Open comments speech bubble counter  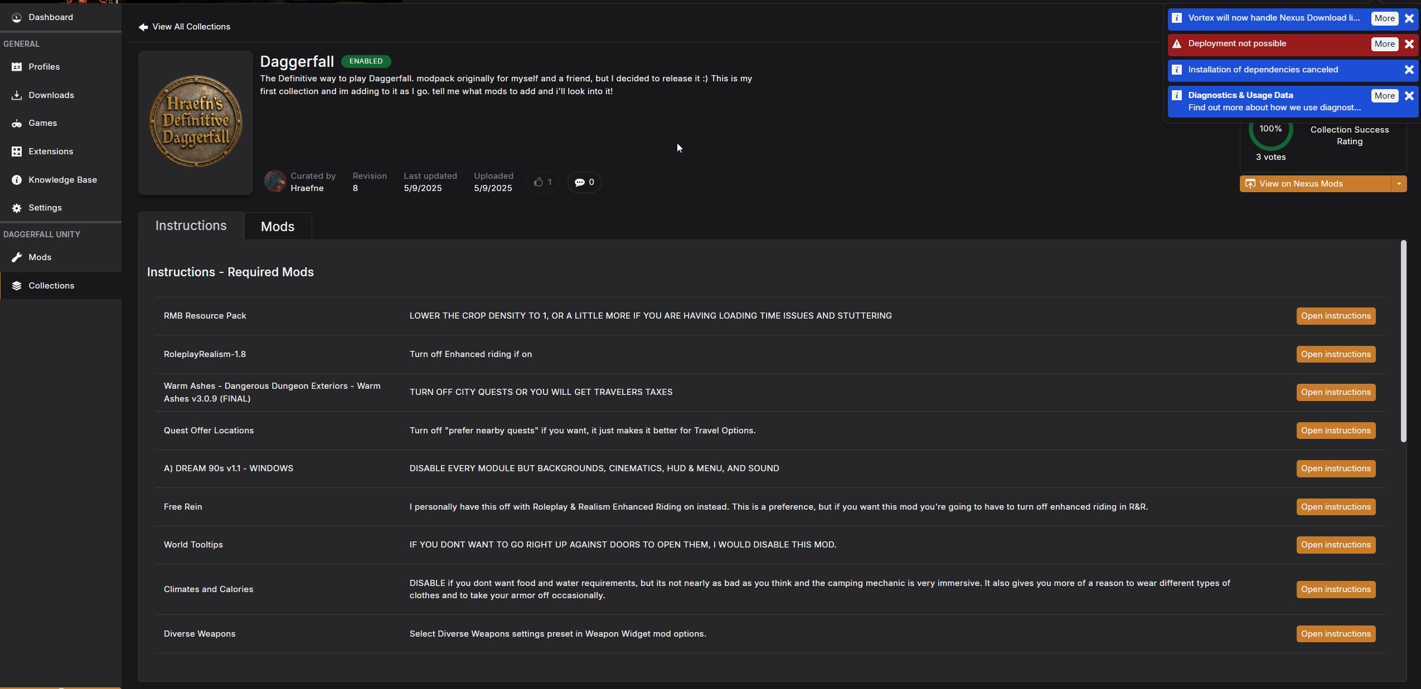click(584, 182)
